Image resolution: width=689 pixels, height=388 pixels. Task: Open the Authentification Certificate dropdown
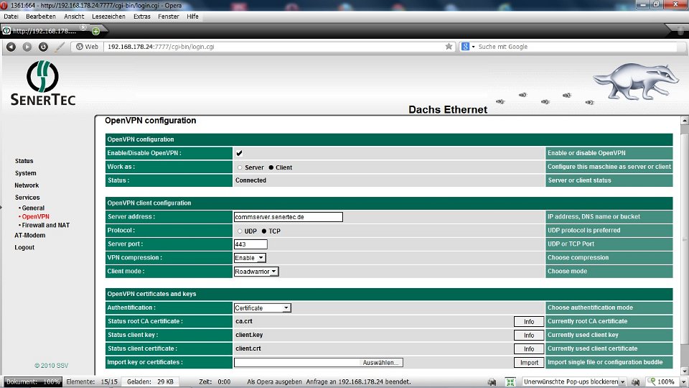pyautogui.click(x=262, y=308)
